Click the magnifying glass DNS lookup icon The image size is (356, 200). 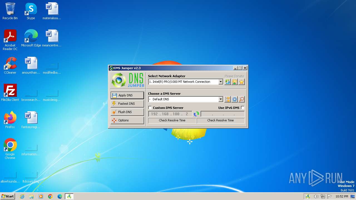(x=241, y=99)
